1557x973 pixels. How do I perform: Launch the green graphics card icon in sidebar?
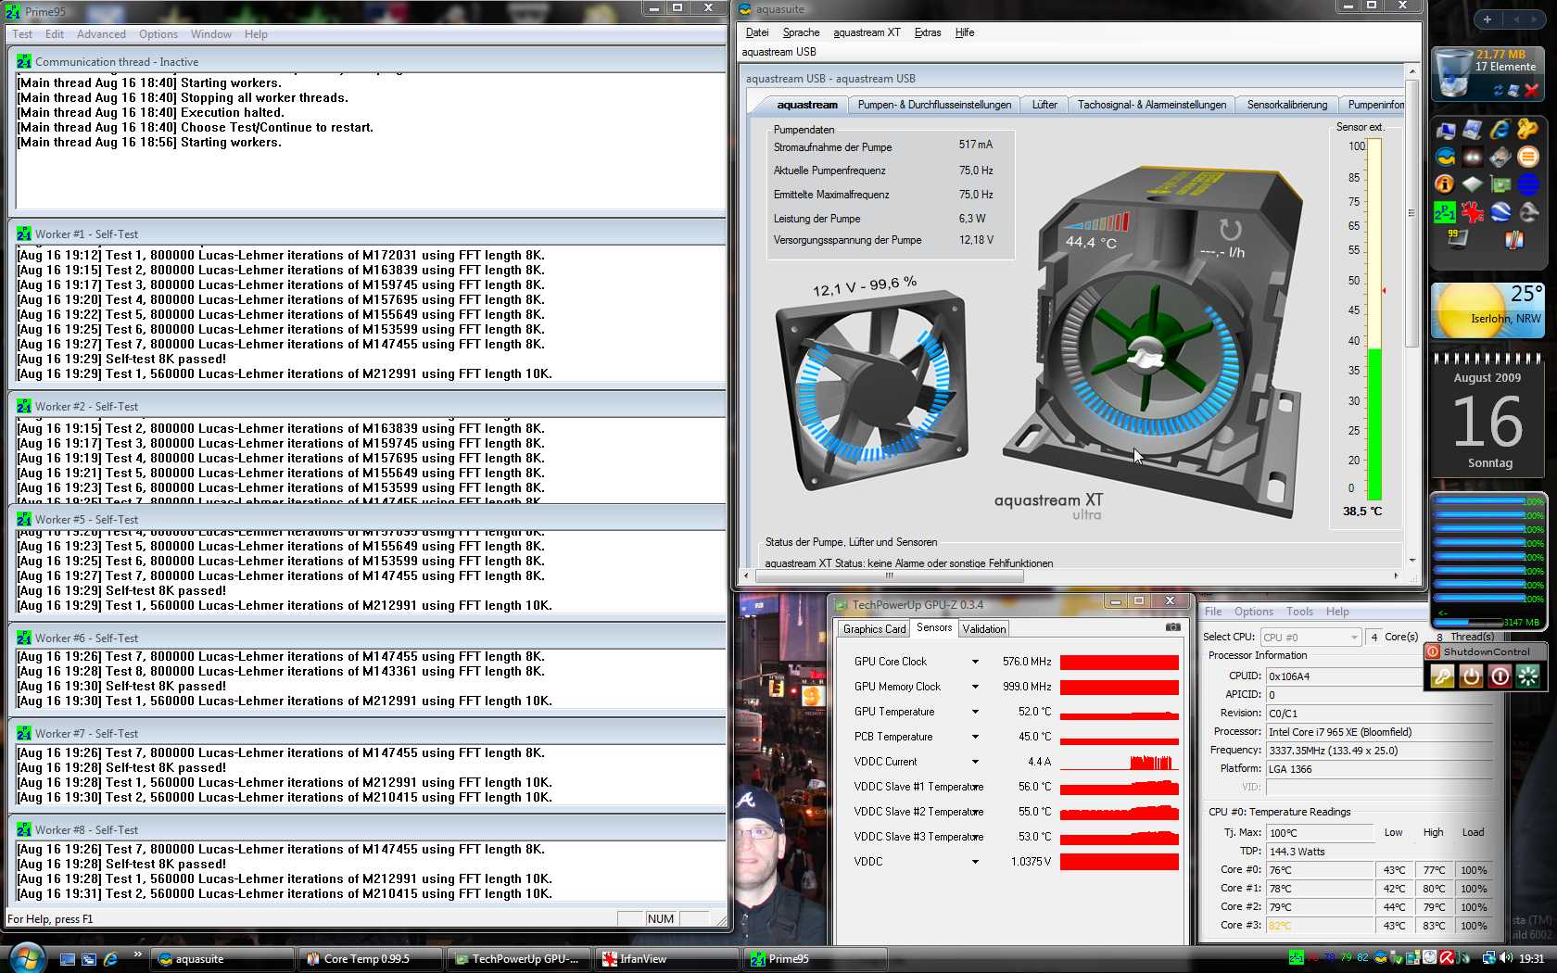coord(1500,184)
